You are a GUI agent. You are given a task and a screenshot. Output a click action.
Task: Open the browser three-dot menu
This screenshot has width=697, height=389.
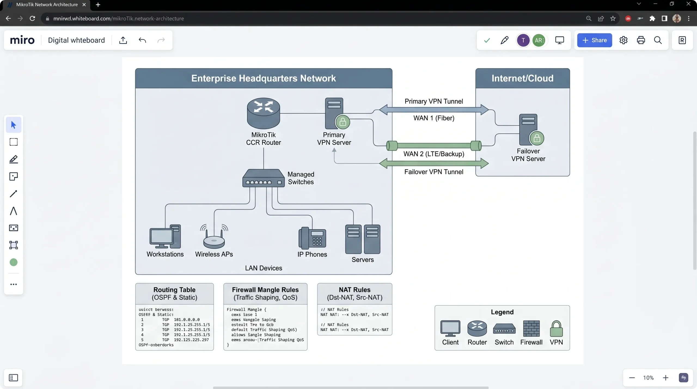click(689, 19)
